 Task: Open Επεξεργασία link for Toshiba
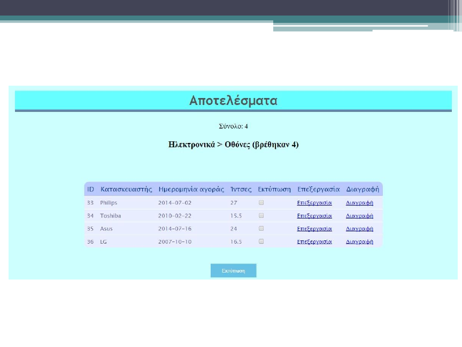(314, 216)
